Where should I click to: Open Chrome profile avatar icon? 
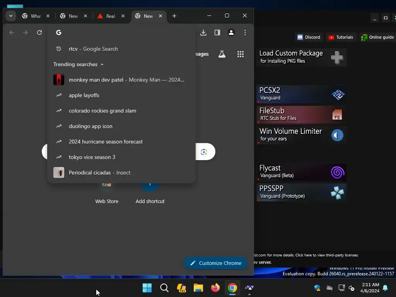point(231,32)
